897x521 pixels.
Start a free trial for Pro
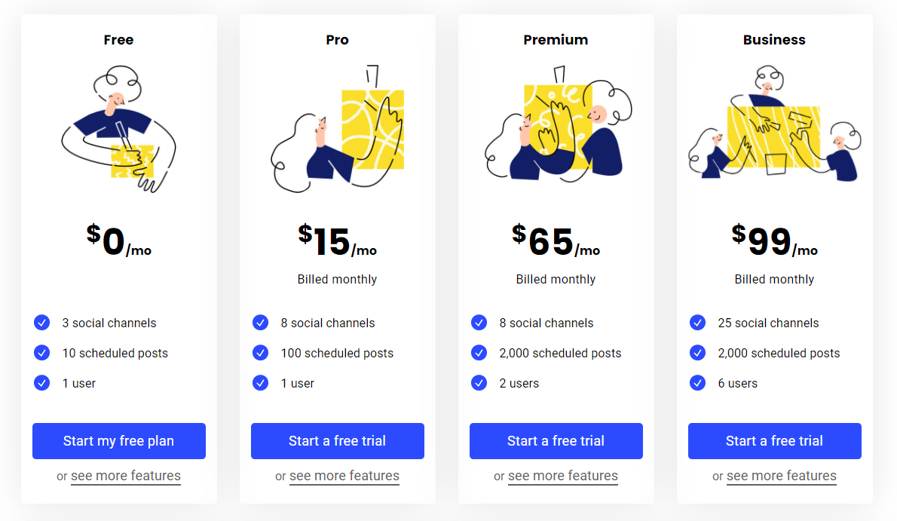pyautogui.click(x=338, y=441)
